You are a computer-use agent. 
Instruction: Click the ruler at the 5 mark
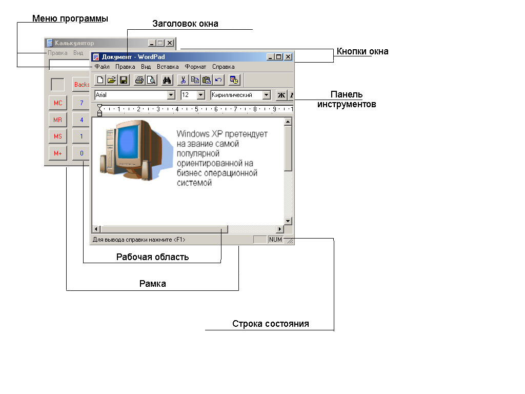tap(196, 109)
